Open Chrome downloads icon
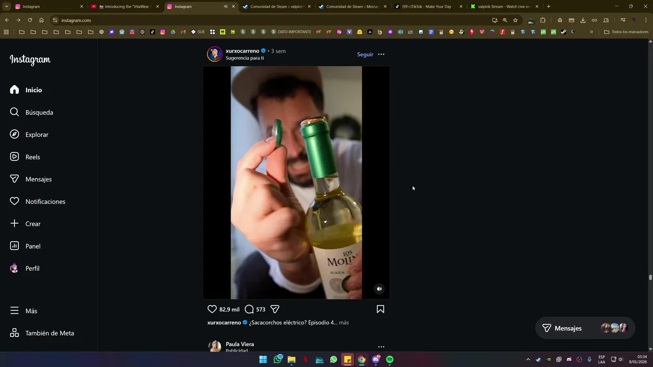Image resolution: width=653 pixels, height=367 pixels. click(583, 20)
